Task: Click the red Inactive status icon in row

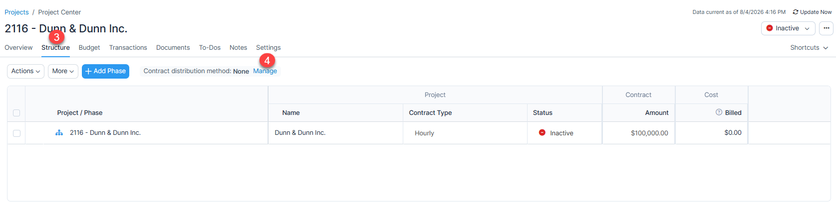Action: point(542,133)
